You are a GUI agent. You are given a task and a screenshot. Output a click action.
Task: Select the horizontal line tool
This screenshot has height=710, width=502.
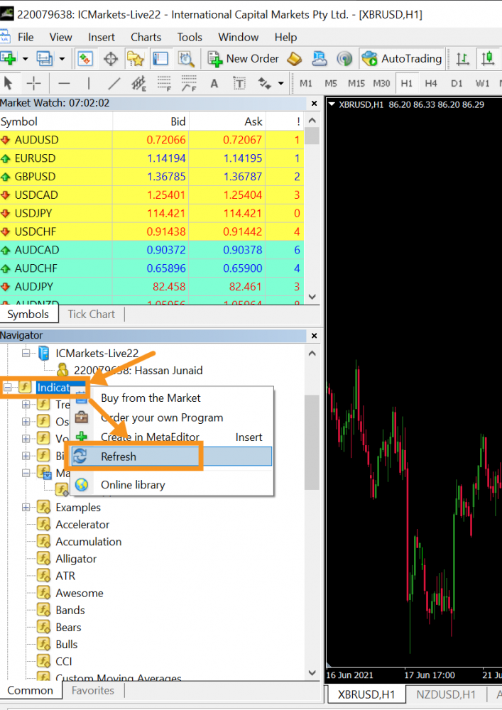(64, 83)
